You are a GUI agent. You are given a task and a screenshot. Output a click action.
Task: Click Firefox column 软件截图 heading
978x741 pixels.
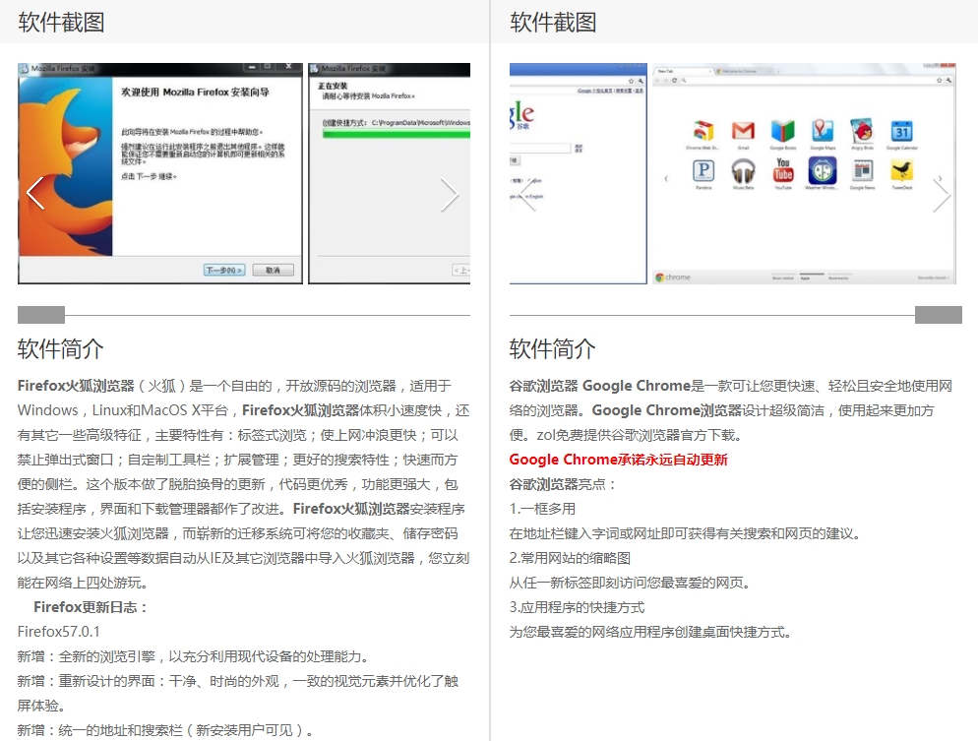pyautogui.click(x=60, y=23)
